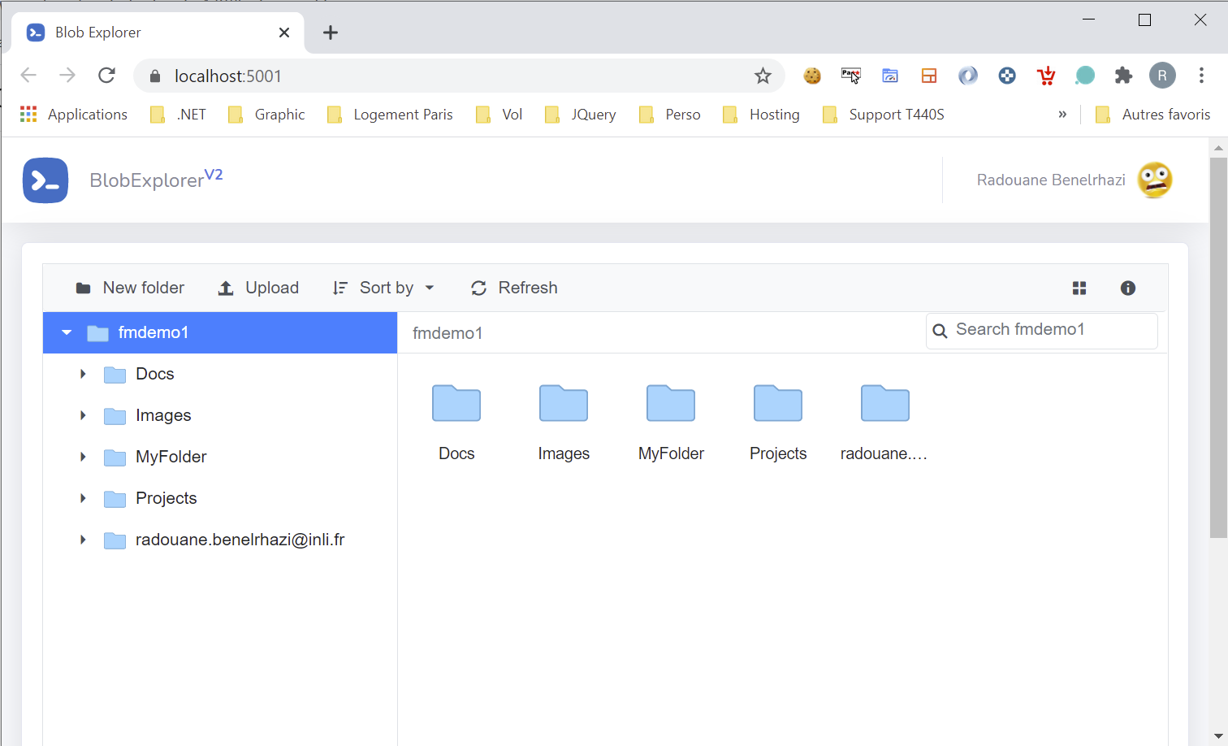Viewport: 1228px width, 746px height.
Task: Select the Images folder in the sidebar
Action: 162,415
